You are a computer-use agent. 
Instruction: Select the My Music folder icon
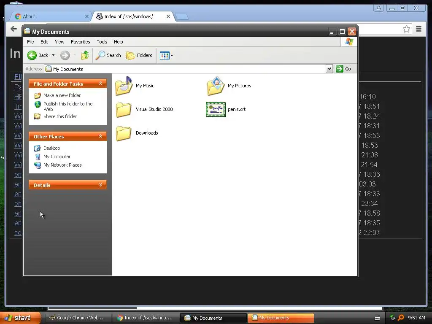(x=124, y=86)
